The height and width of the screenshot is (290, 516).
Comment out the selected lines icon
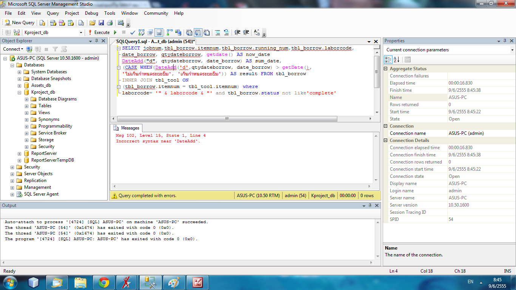point(218,32)
